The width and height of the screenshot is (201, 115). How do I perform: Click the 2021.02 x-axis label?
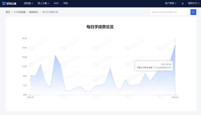(x=175, y=97)
